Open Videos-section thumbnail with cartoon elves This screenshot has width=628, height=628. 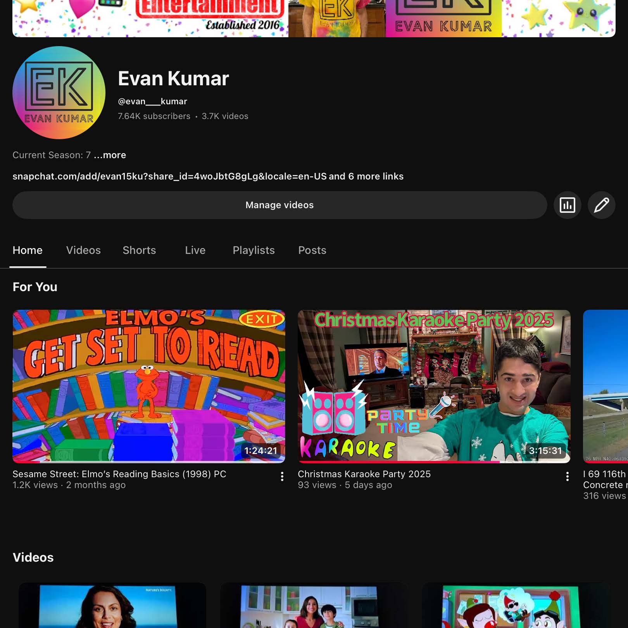(x=516, y=606)
